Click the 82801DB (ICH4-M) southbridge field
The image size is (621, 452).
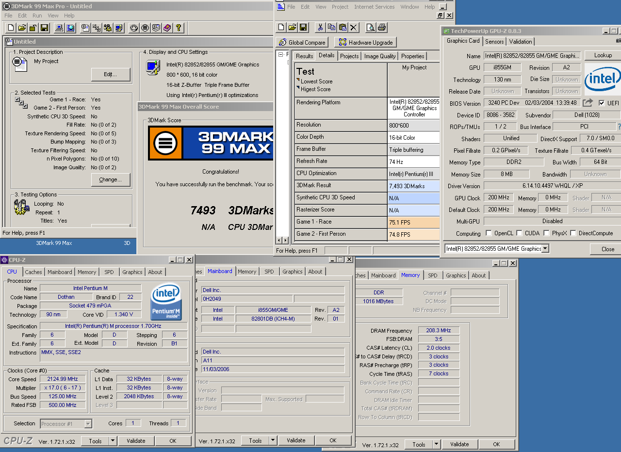click(x=273, y=319)
